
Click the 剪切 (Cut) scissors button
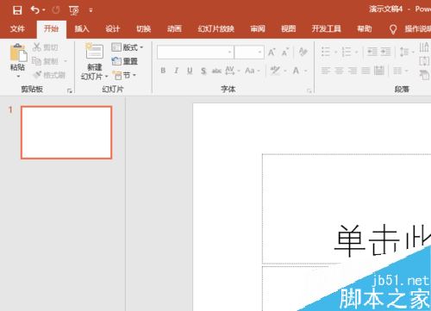click(46, 47)
